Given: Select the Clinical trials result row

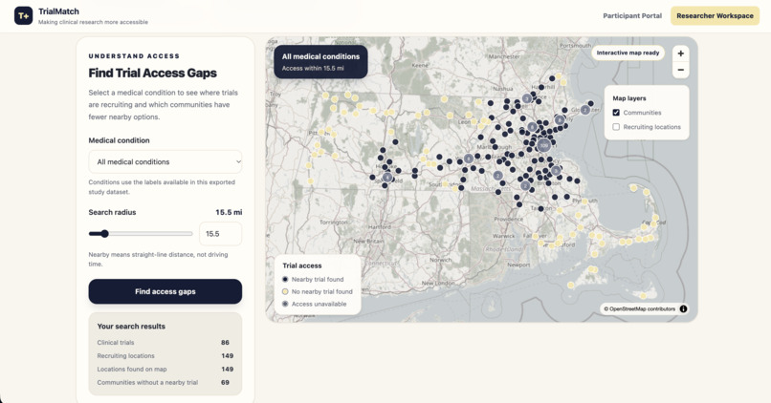Looking at the screenshot, I should click(x=164, y=343).
